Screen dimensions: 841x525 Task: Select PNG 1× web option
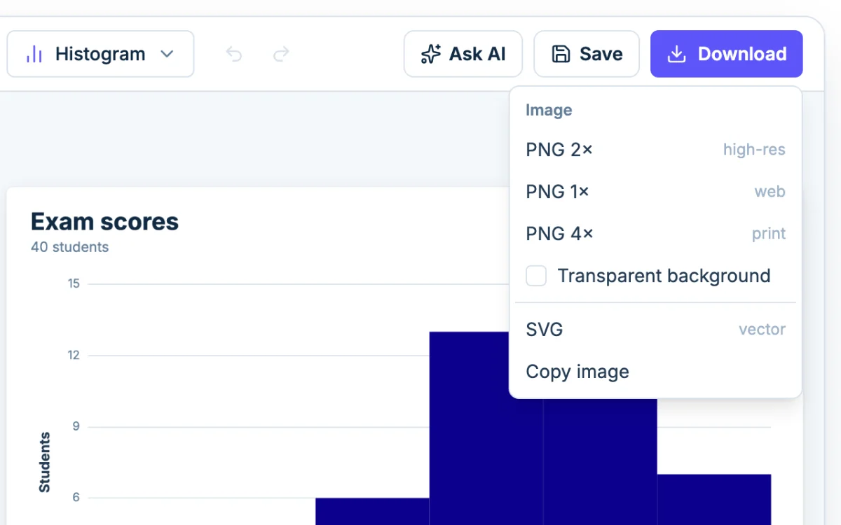pyautogui.click(x=655, y=192)
